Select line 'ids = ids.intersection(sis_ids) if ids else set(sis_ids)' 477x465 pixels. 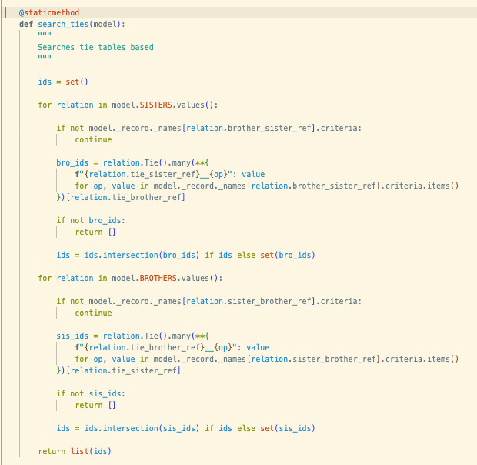click(x=185, y=428)
